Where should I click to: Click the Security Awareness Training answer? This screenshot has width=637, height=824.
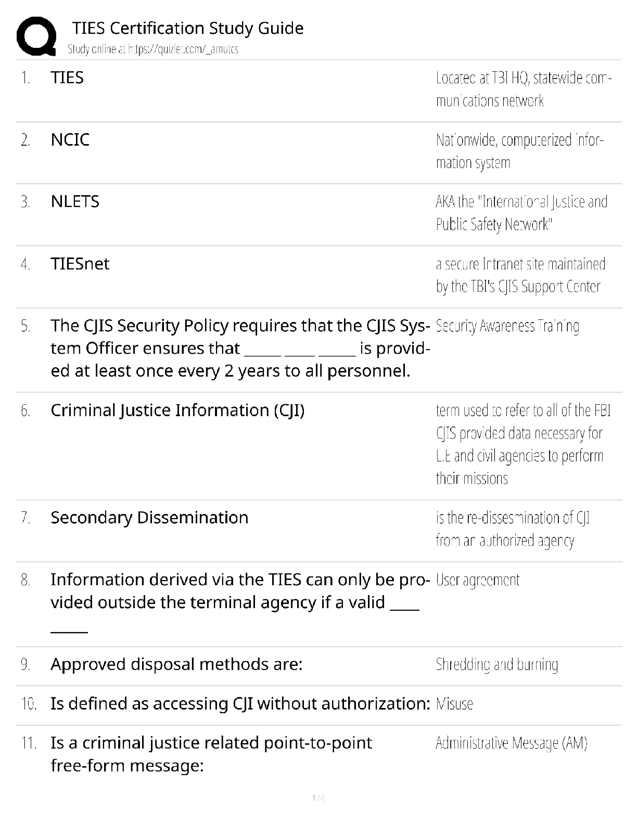(x=507, y=326)
